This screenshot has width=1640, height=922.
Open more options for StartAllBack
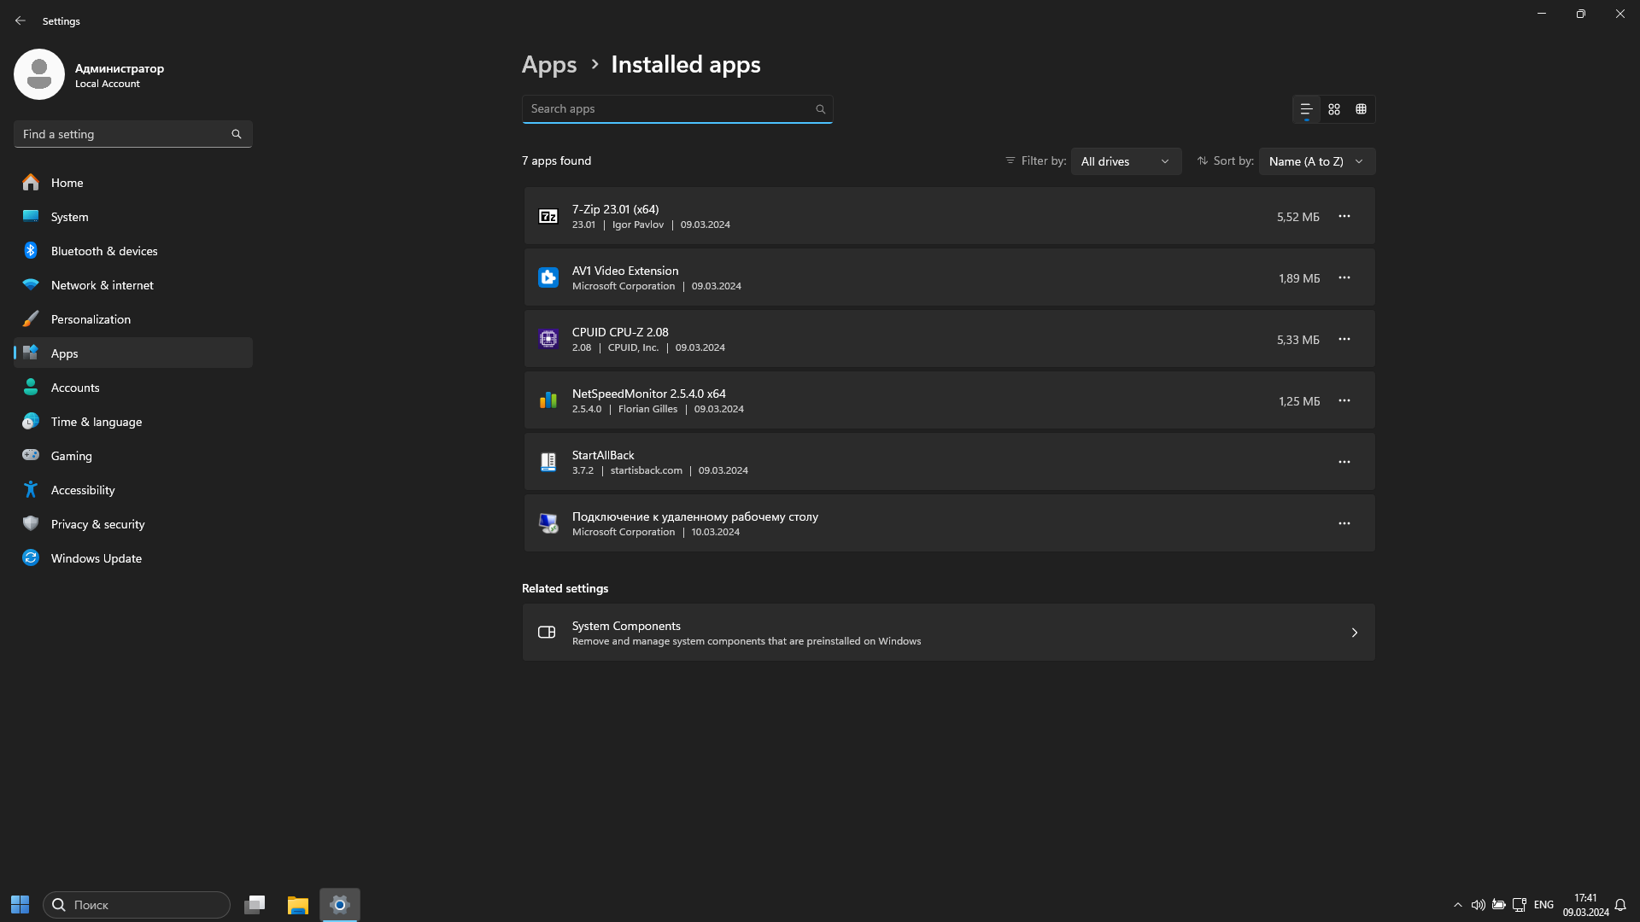tap(1344, 462)
